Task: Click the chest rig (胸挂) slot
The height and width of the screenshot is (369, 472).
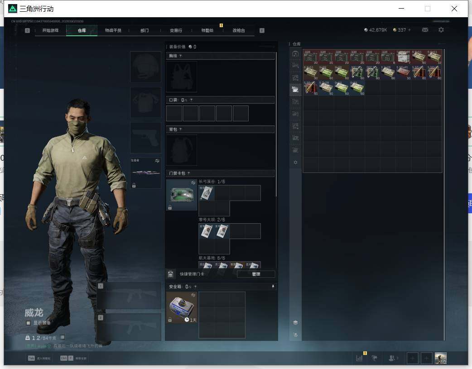Action: pos(182,77)
